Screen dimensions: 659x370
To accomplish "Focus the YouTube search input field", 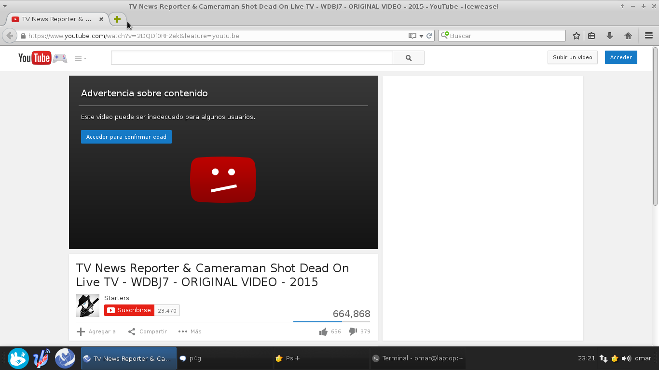I will coord(252,58).
